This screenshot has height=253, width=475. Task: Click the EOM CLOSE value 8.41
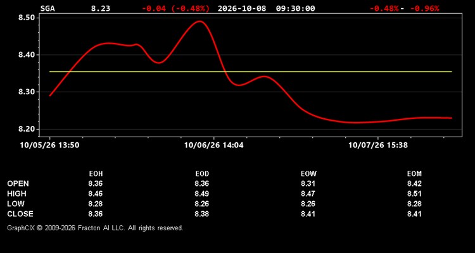[414, 214]
